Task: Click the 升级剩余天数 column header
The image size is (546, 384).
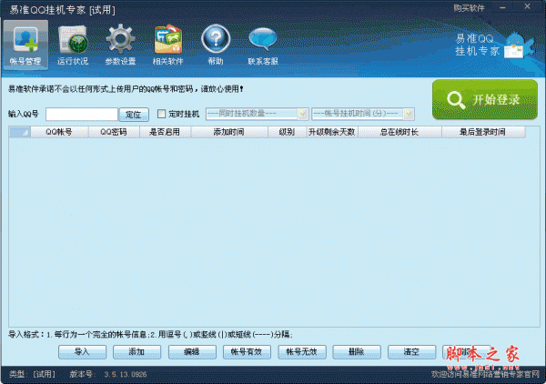Action: 332,132
